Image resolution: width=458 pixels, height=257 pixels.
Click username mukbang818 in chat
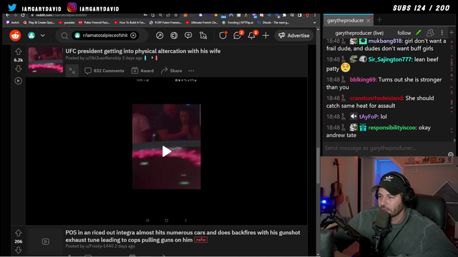(x=386, y=41)
